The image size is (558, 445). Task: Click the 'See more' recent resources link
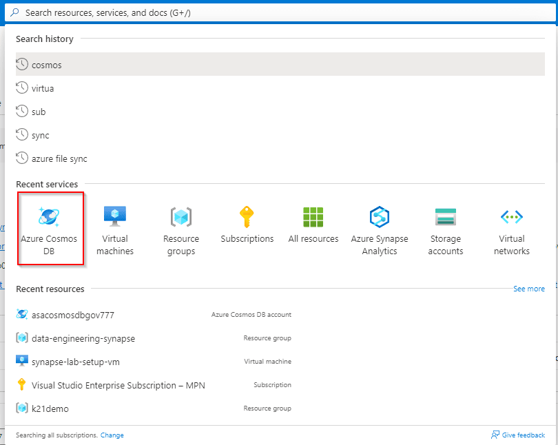[528, 289]
